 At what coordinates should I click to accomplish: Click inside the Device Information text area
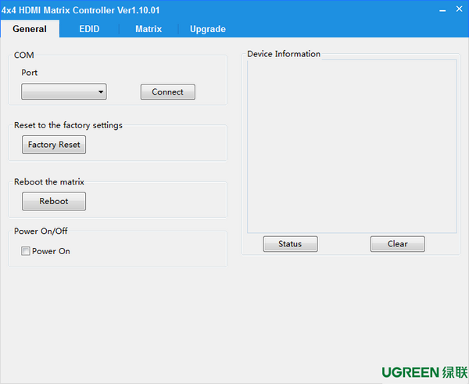[352, 146]
